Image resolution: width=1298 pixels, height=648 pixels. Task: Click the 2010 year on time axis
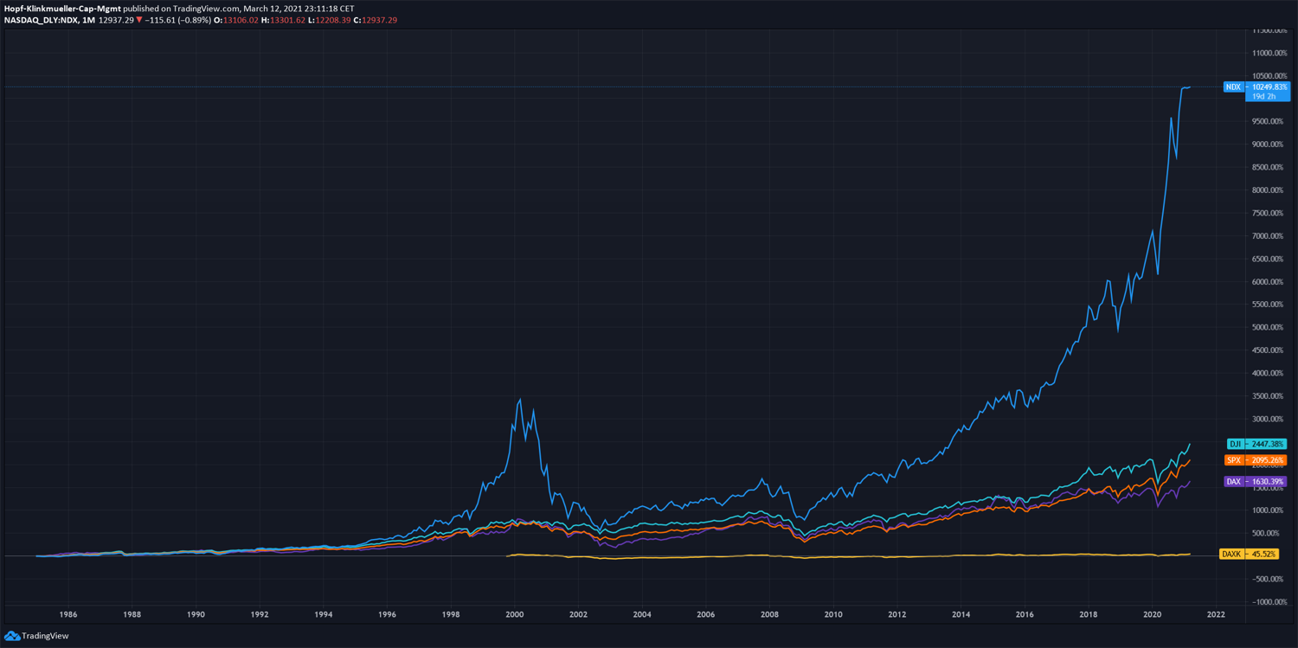(x=833, y=614)
